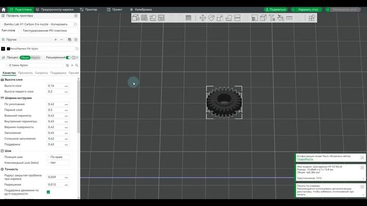Open filament settings gear icon
This screenshot has width=367, height=206.
click(76, 39)
